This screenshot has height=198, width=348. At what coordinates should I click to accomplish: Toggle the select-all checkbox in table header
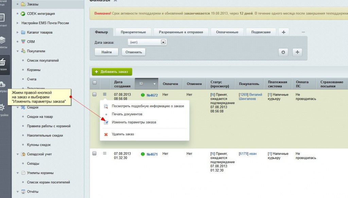point(95,82)
